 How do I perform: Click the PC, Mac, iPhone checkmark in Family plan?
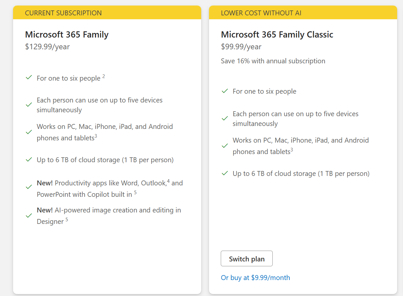[29, 132]
